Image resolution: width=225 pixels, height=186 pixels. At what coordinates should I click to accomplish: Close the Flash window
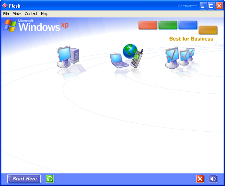click(x=219, y=6)
